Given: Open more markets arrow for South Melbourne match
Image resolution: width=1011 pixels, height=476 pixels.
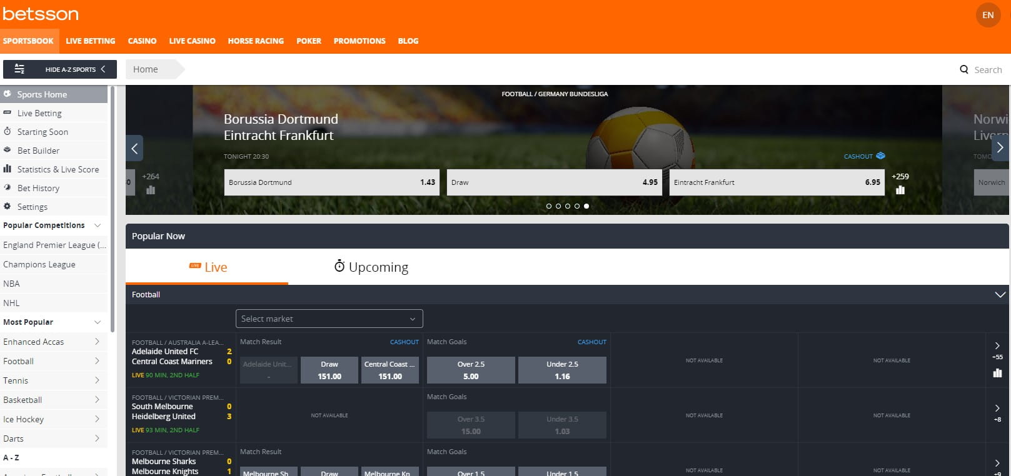Looking at the screenshot, I should [x=997, y=408].
